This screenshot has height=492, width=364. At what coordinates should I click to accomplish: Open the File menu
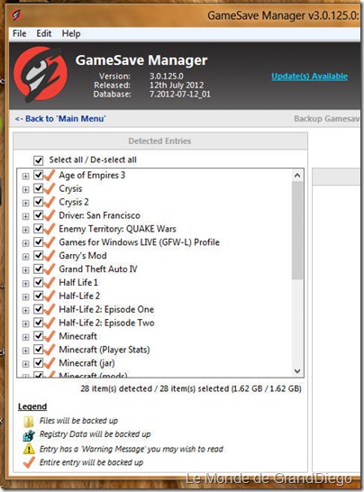pyautogui.click(x=20, y=33)
